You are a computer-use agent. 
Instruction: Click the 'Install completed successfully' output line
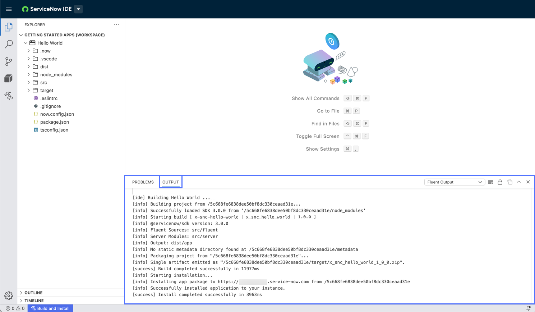pyautogui.click(x=197, y=294)
